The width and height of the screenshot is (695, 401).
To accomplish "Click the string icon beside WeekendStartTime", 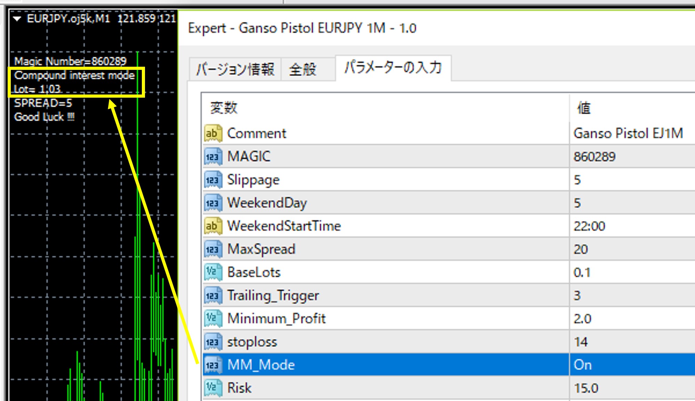I will (213, 226).
